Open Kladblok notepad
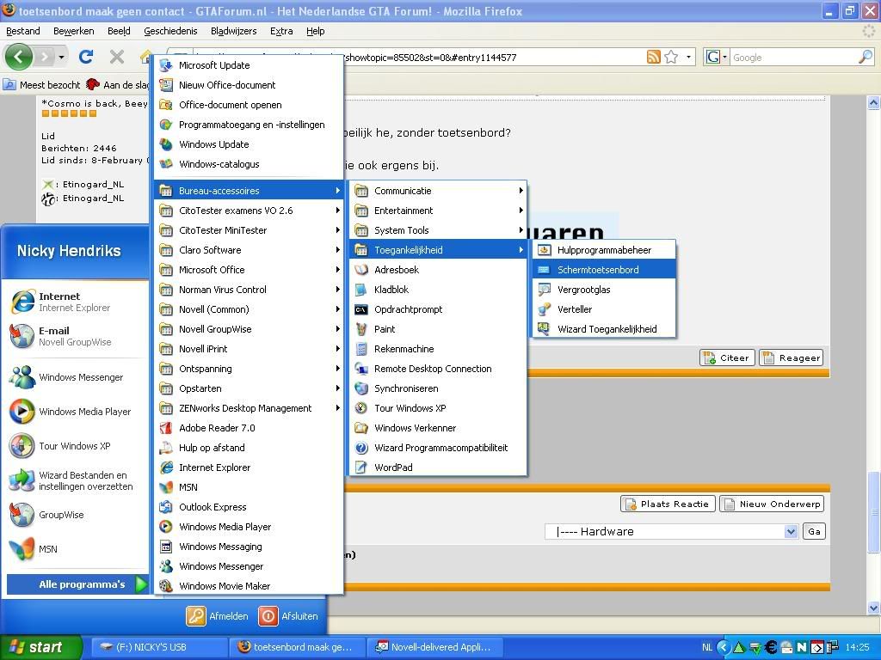This screenshot has width=881, height=660. [x=438, y=290]
